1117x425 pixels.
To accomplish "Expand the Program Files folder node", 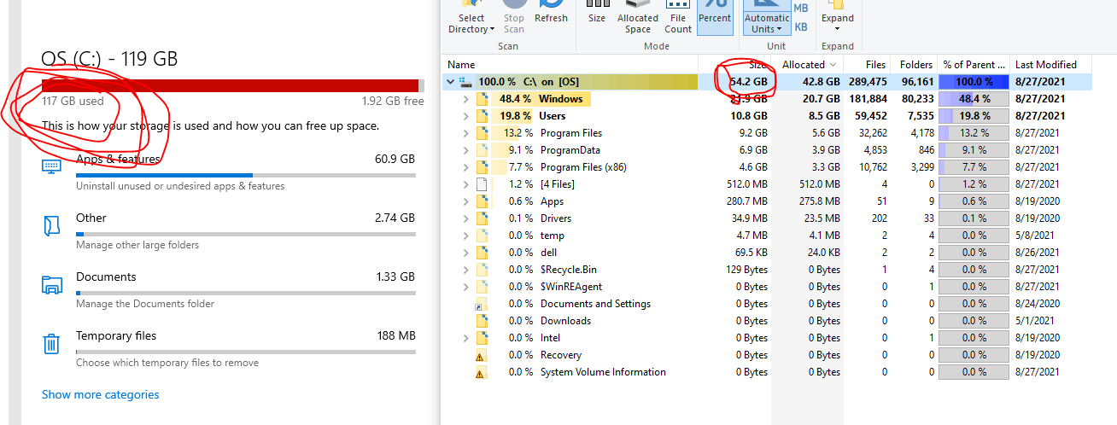I will tap(466, 133).
